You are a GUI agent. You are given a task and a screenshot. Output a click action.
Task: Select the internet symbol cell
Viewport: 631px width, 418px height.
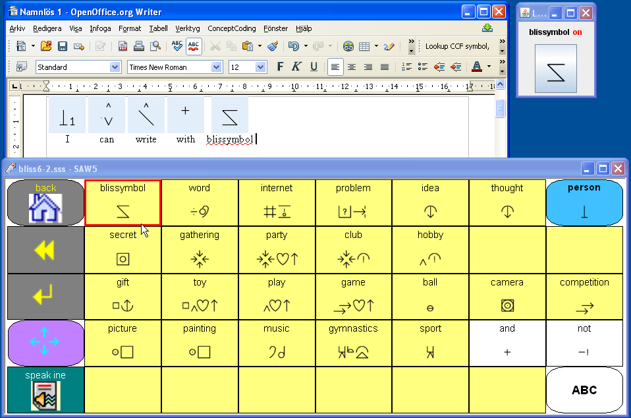pyautogui.click(x=277, y=202)
